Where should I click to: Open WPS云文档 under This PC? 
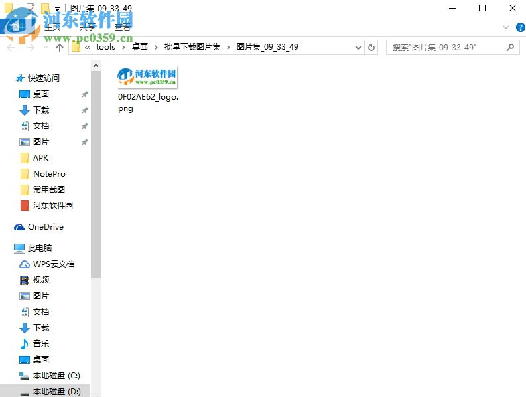click(54, 264)
